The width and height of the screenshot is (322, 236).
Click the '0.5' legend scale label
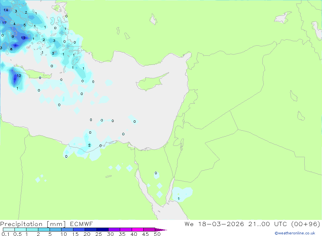(17, 234)
